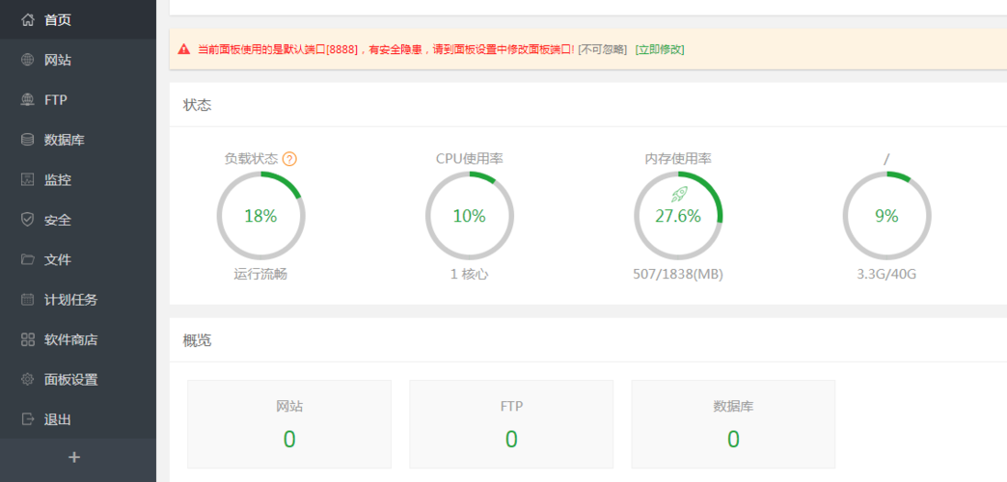1007x482 pixels.
Task: Click the calendar icon beside 计划任务
Action: coord(27,299)
